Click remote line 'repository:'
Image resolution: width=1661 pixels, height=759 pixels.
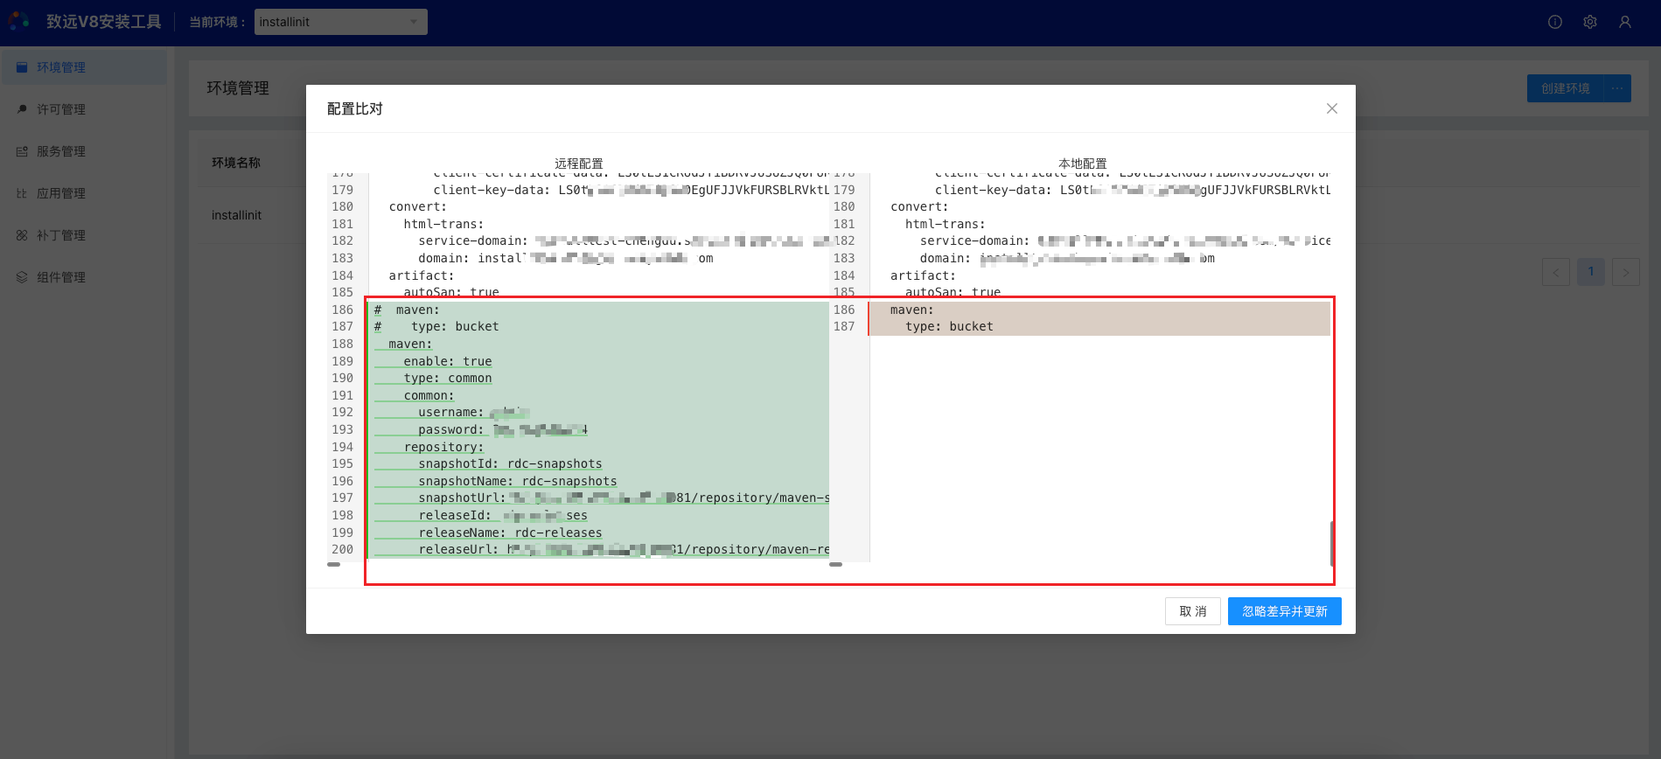(443, 447)
